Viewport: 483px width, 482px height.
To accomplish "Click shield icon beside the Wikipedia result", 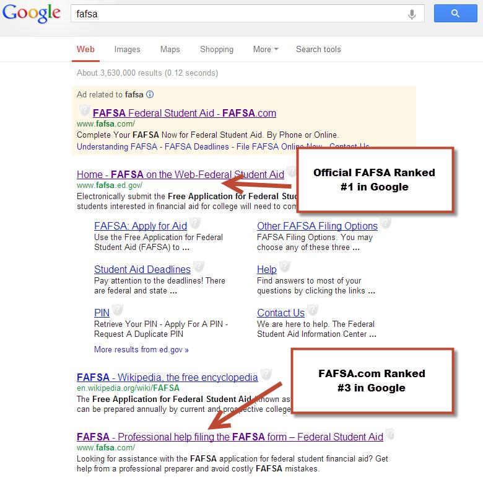I will (266, 375).
